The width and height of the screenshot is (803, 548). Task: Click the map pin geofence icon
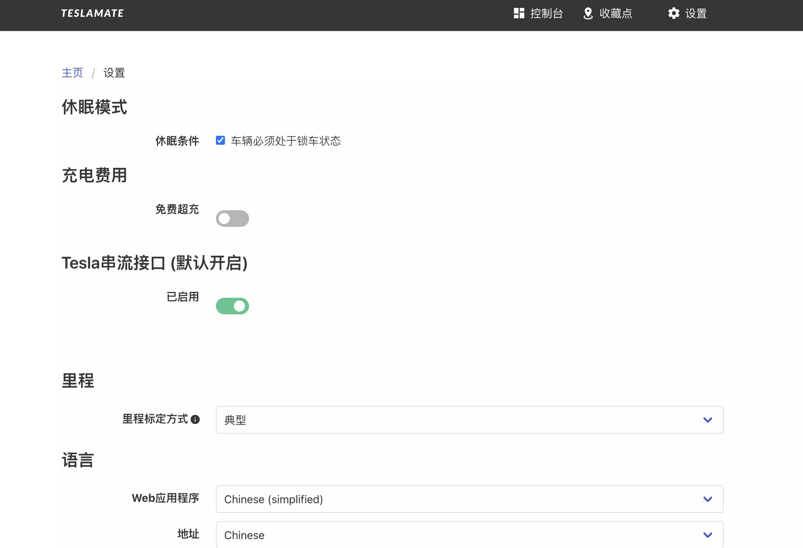tap(588, 13)
